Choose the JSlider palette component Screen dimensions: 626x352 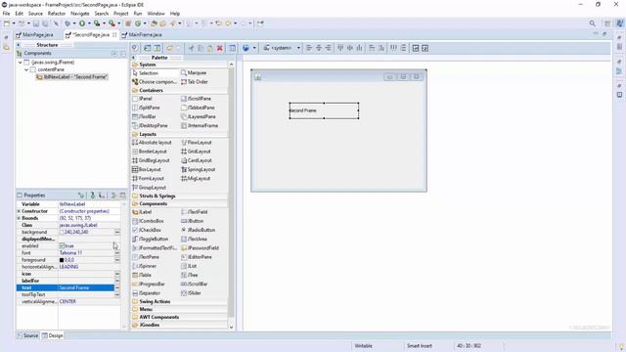pos(191,293)
